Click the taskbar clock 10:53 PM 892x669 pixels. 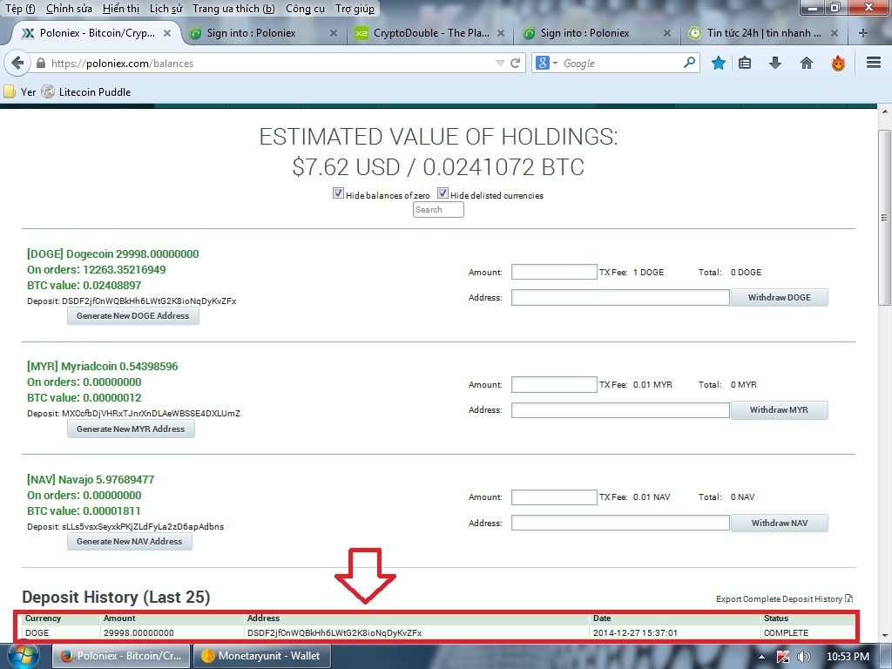click(848, 657)
